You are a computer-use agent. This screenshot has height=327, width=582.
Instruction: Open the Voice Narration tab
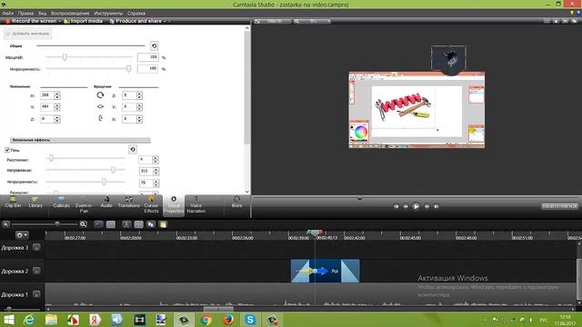click(196, 205)
